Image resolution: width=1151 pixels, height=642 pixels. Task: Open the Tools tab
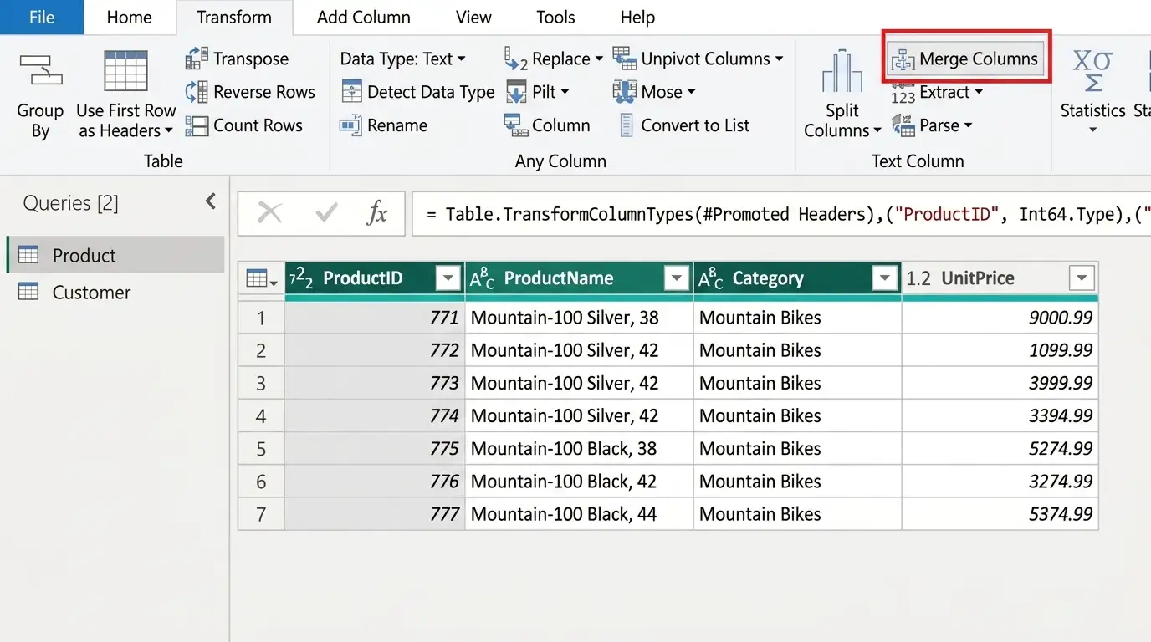(x=555, y=18)
